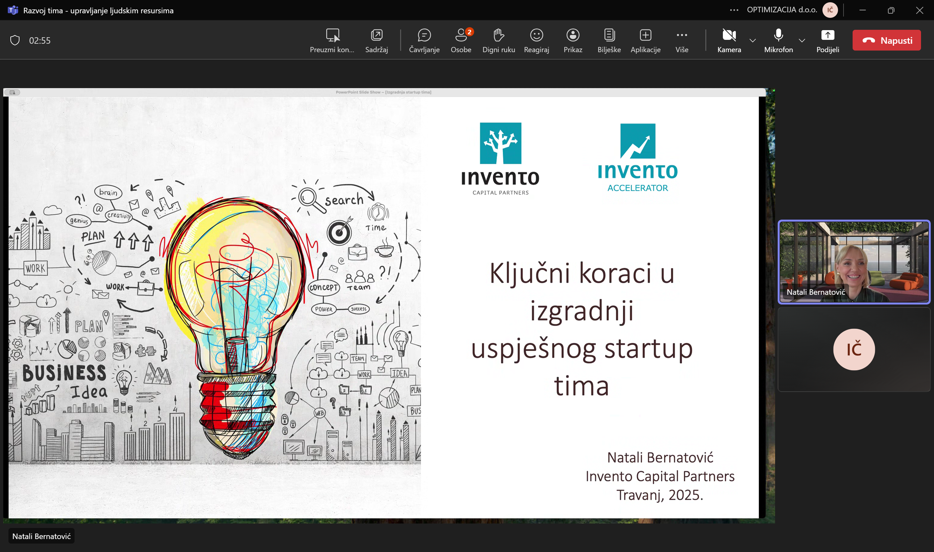
Task: Expand the microphone options chevron
Action: pos(802,40)
